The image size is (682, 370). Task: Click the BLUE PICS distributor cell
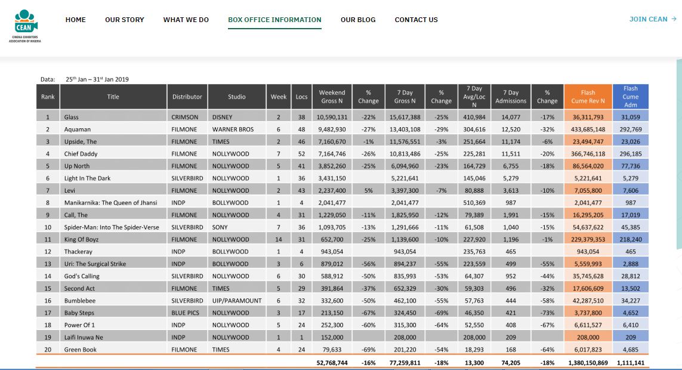tap(187, 312)
